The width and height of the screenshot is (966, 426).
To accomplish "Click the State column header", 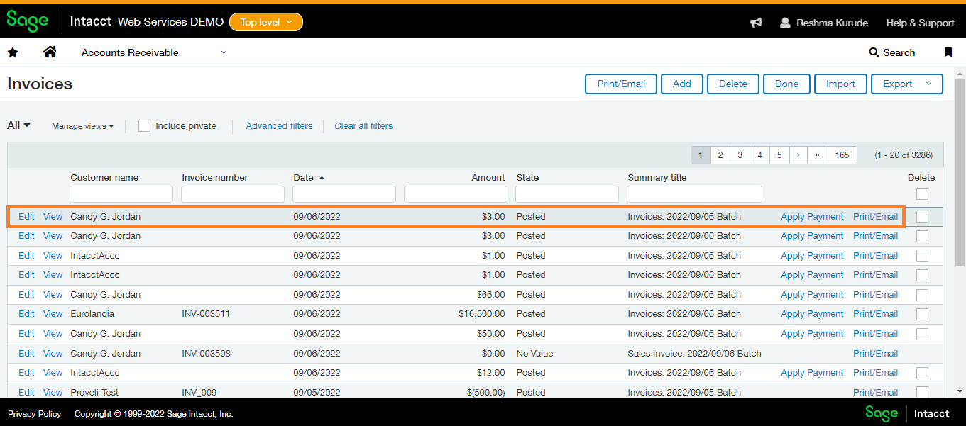I will click(x=527, y=178).
